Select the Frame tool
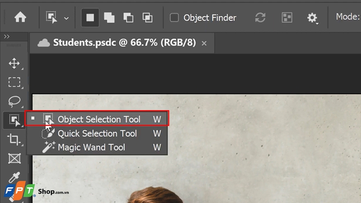The width and height of the screenshot is (361, 203). click(14, 159)
